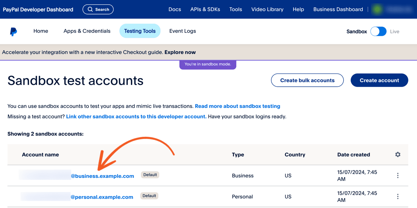The height and width of the screenshot is (208, 417).
Task: Click creation date of business account
Action: (357, 176)
